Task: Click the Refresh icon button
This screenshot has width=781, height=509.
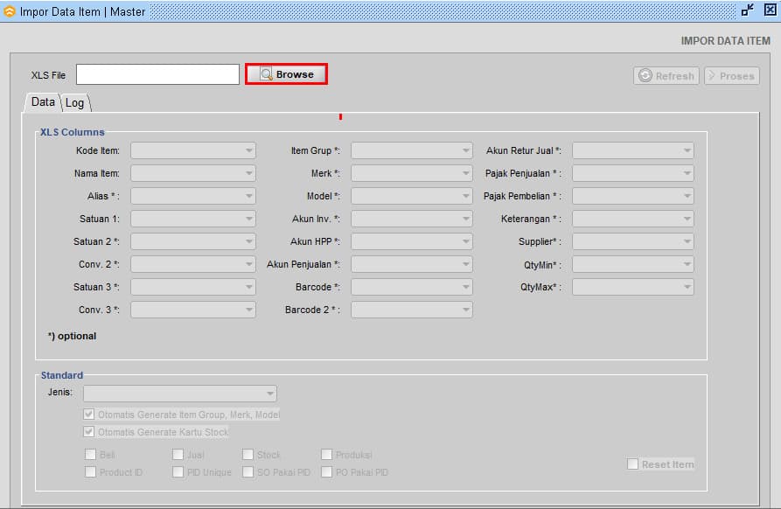Action: point(645,76)
